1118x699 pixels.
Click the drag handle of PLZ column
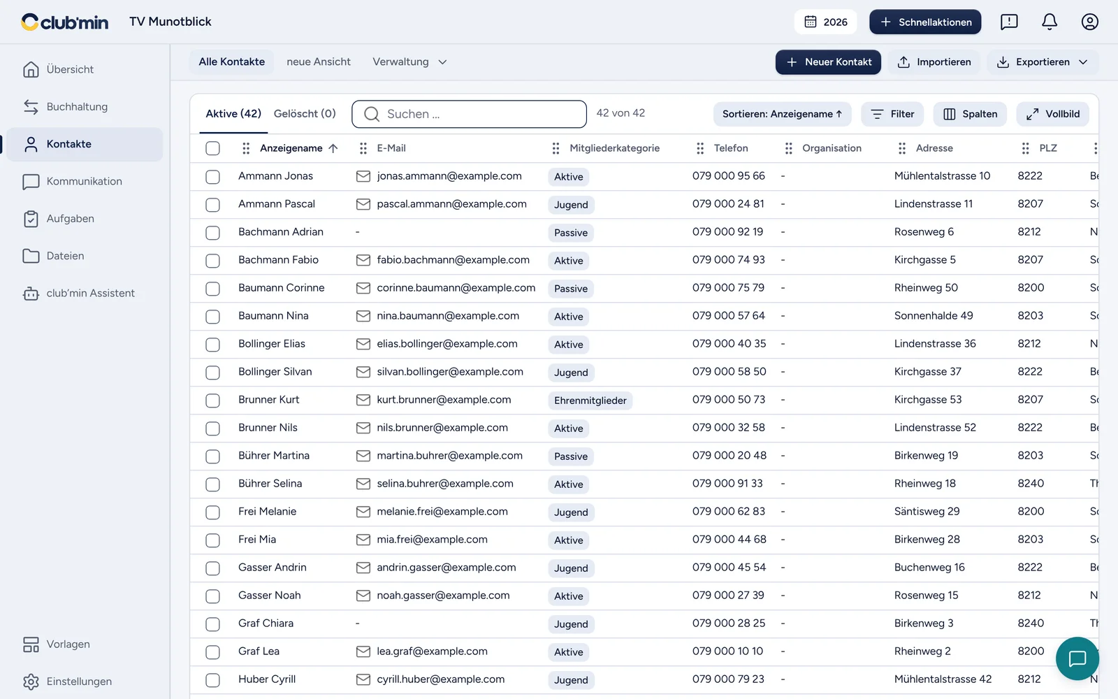click(1026, 148)
